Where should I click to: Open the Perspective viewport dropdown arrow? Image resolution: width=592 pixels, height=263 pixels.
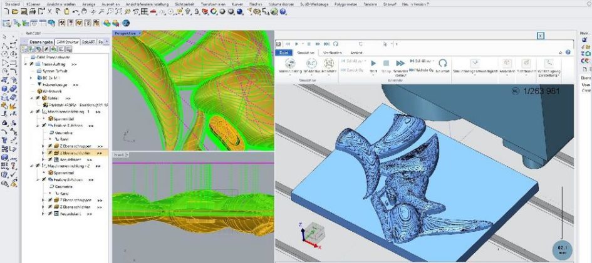[x=141, y=33]
